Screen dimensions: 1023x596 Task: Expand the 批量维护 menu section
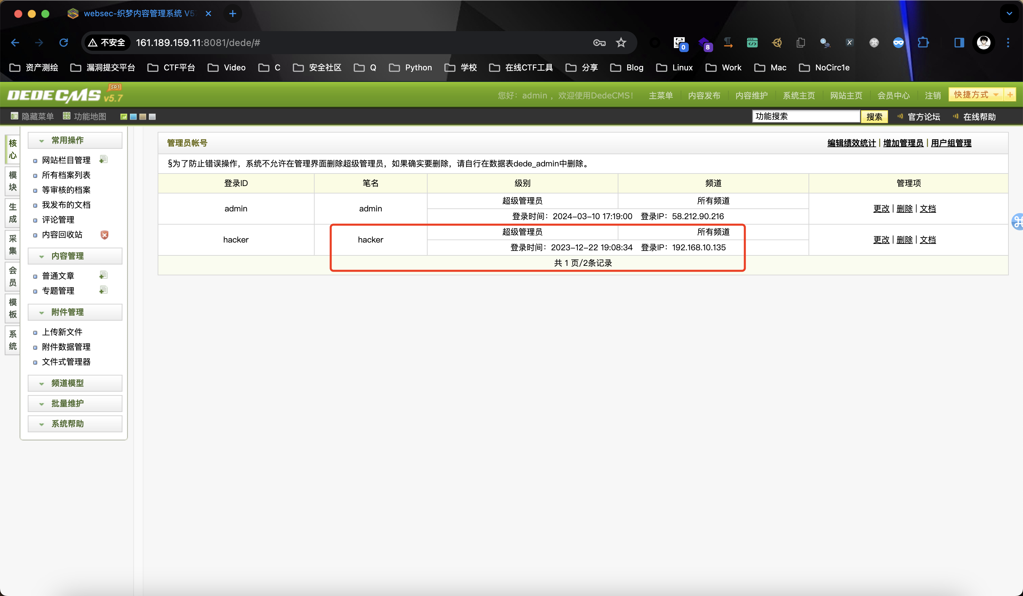[75, 404]
